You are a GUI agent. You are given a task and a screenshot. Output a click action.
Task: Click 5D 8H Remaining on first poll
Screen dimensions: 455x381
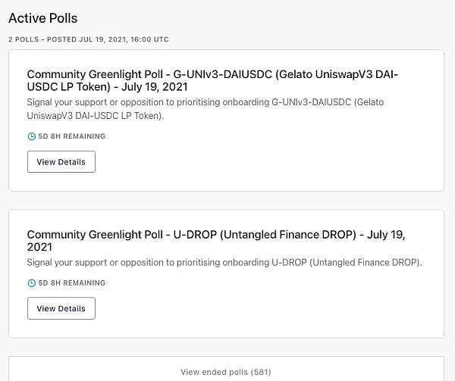(x=72, y=136)
